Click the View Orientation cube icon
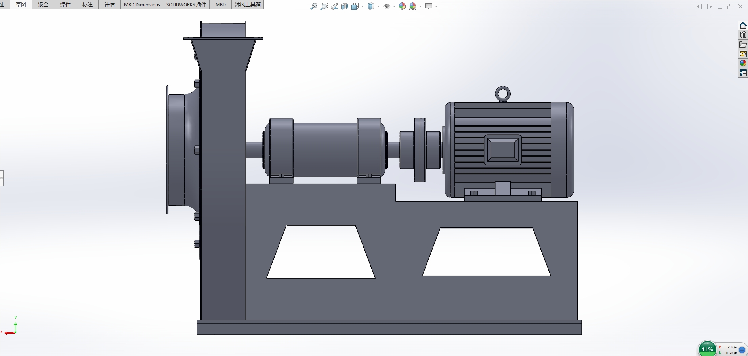Image resolution: width=748 pixels, height=356 pixels. click(x=355, y=6)
